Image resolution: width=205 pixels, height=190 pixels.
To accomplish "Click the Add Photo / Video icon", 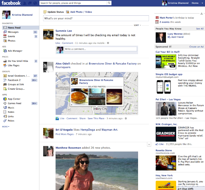I will pos(68,12).
